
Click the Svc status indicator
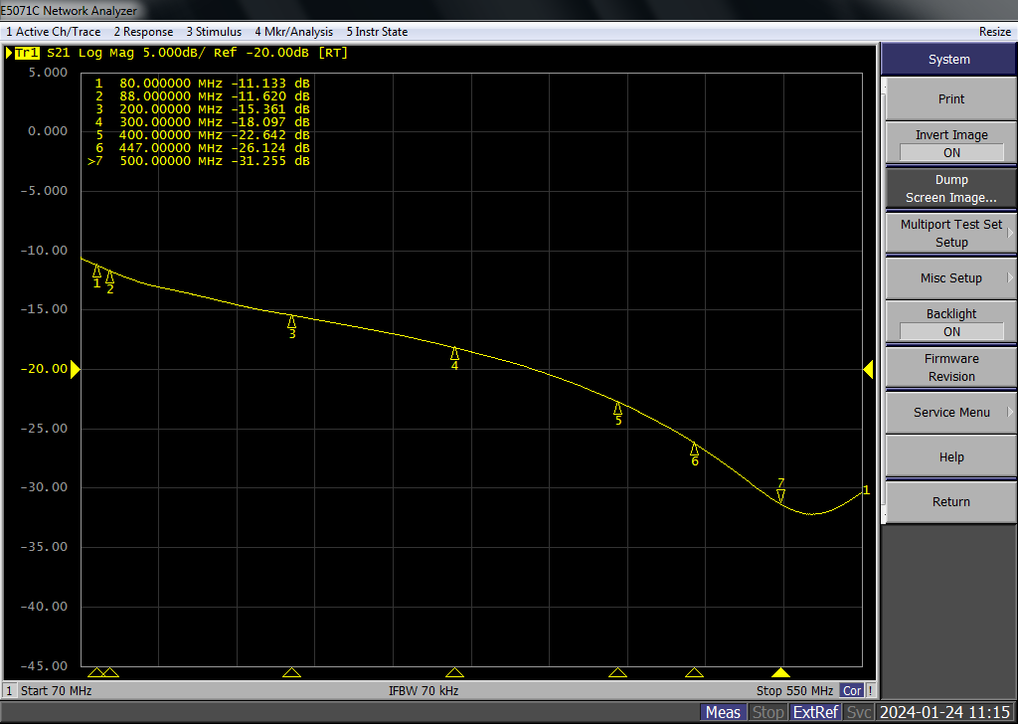(x=859, y=712)
